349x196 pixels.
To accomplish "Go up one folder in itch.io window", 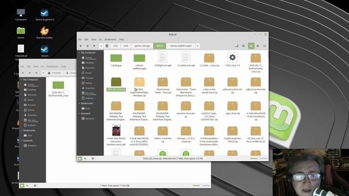I will [x=94, y=46].
